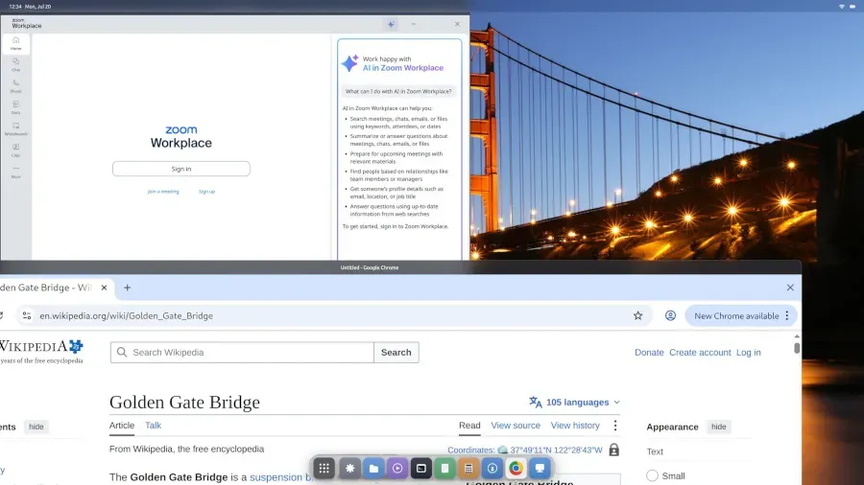Switch to the Talk tab

pos(154,426)
